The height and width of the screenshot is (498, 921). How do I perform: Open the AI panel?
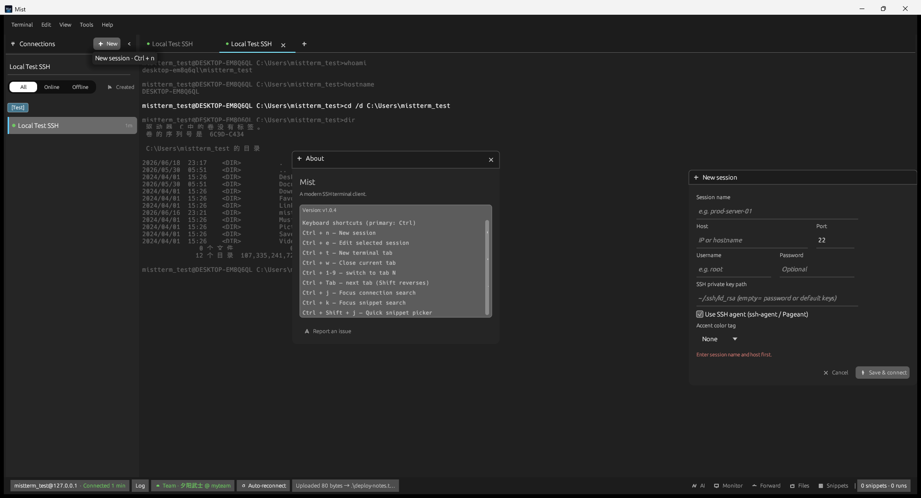coord(698,486)
